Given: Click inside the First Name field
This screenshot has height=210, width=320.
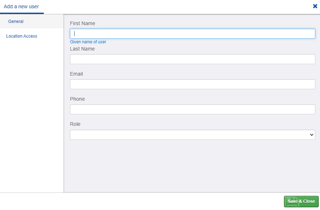Looking at the screenshot, I should click(x=193, y=34).
